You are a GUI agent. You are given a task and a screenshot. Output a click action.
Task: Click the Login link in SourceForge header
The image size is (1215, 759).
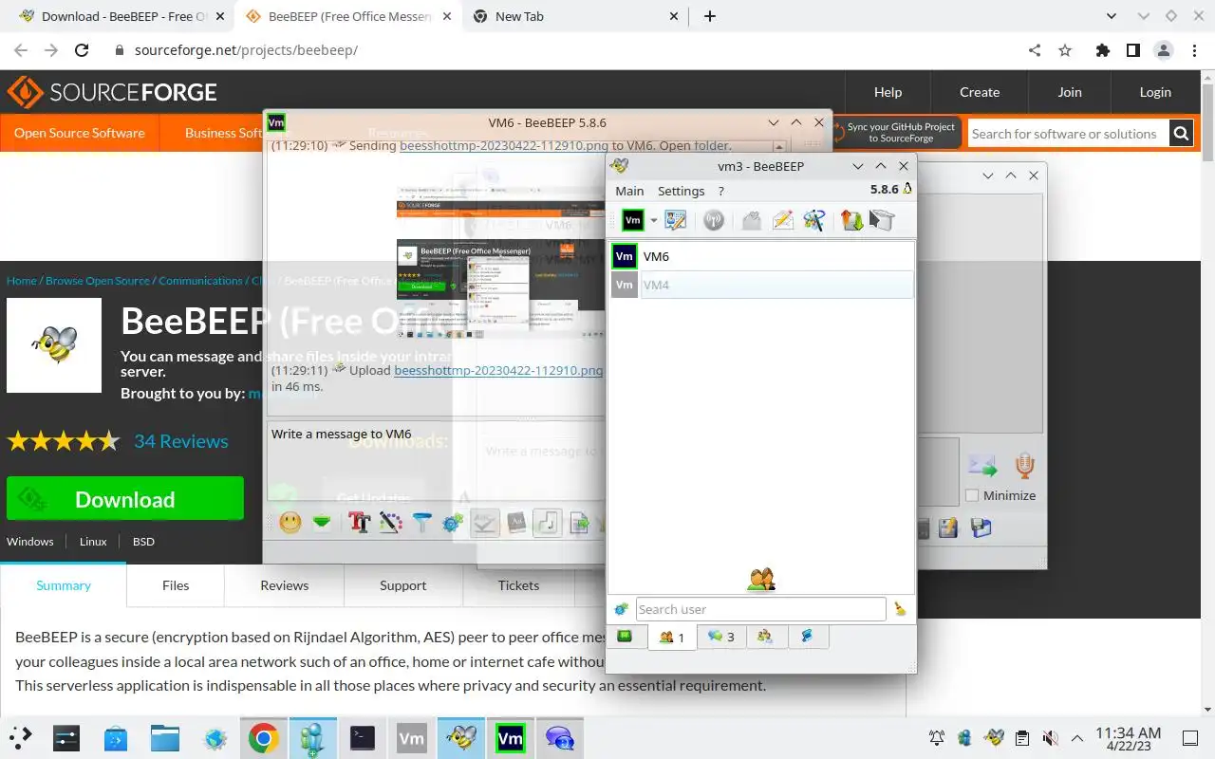1155,92
